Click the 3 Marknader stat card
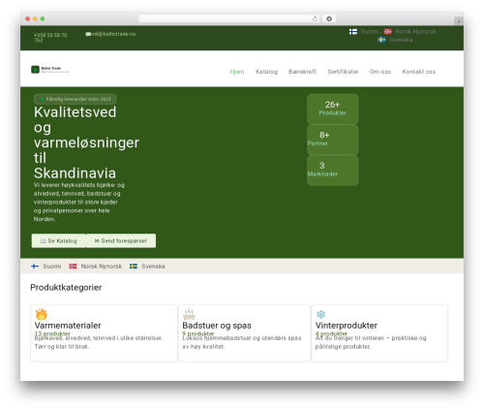This screenshot has height=410, width=484. pyautogui.click(x=332, y=170)
